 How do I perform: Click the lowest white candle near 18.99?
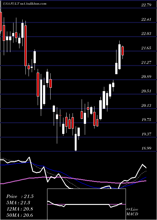click(76, 142)
